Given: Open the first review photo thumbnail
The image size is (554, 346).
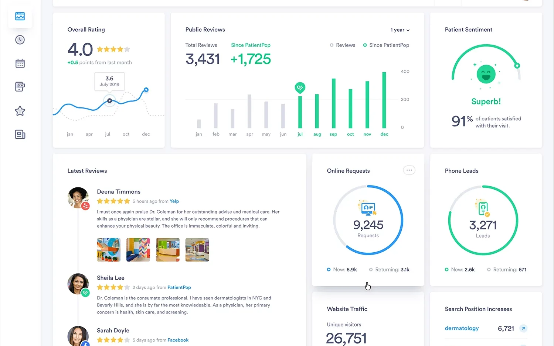Looking at the screenshot, I should [x=109, y=250].
